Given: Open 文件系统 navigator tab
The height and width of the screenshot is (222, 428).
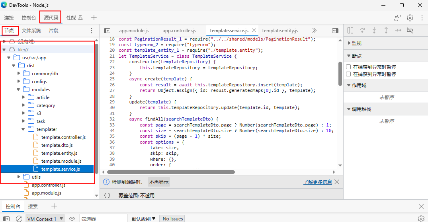Looking at the screenshot, I should tap(31, 31).
